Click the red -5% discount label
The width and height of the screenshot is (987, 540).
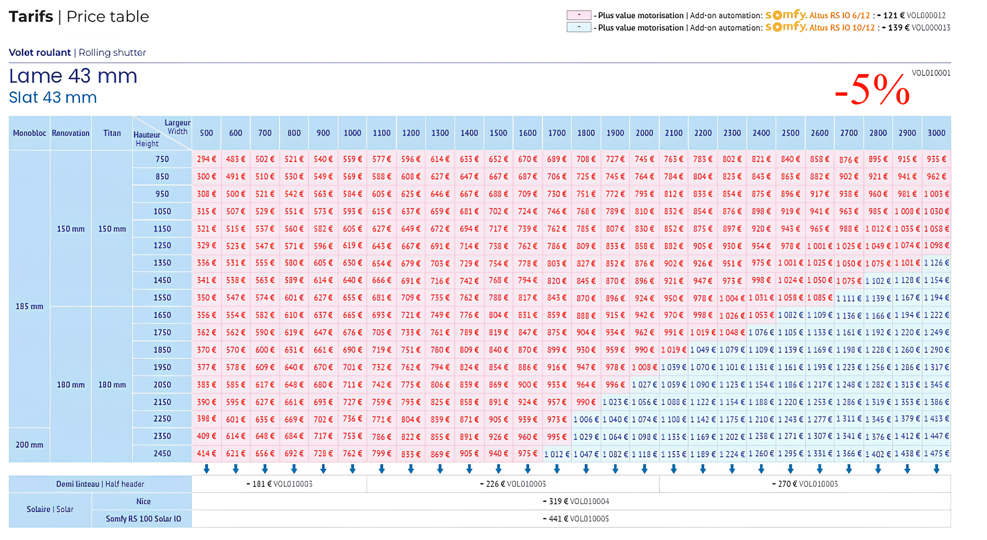click(873, 90)
